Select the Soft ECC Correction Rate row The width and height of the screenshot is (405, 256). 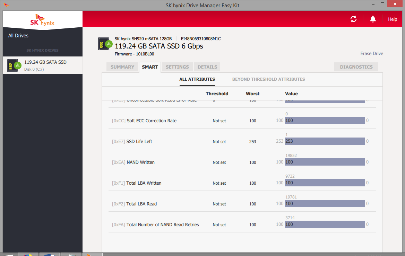[242, 118]
